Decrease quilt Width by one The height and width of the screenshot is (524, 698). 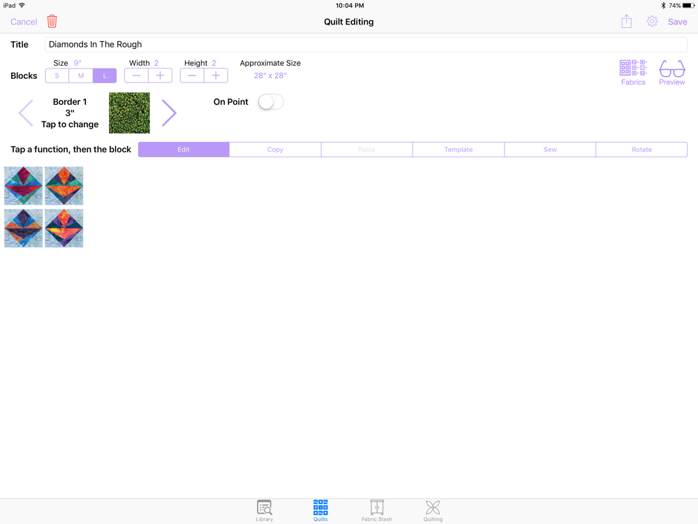coord(136,75)
